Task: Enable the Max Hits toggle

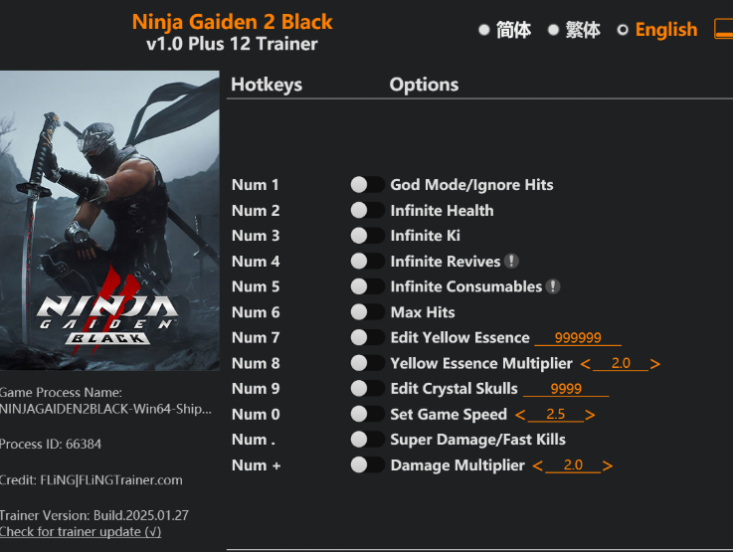Action: [x=367, y=312]
